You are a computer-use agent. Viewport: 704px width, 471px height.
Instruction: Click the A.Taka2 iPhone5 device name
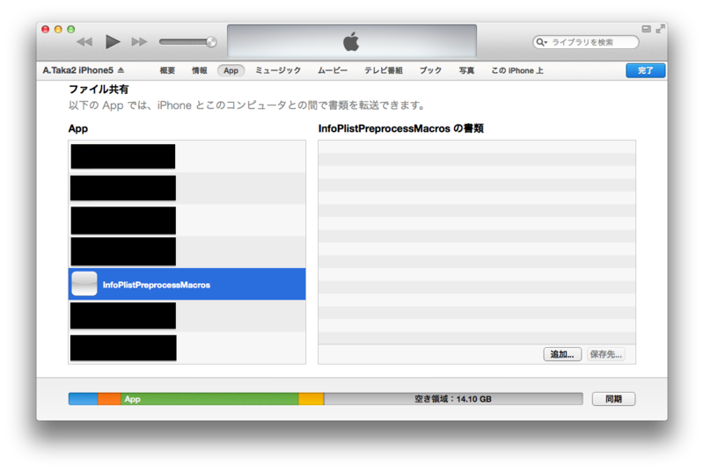(78, 70)
